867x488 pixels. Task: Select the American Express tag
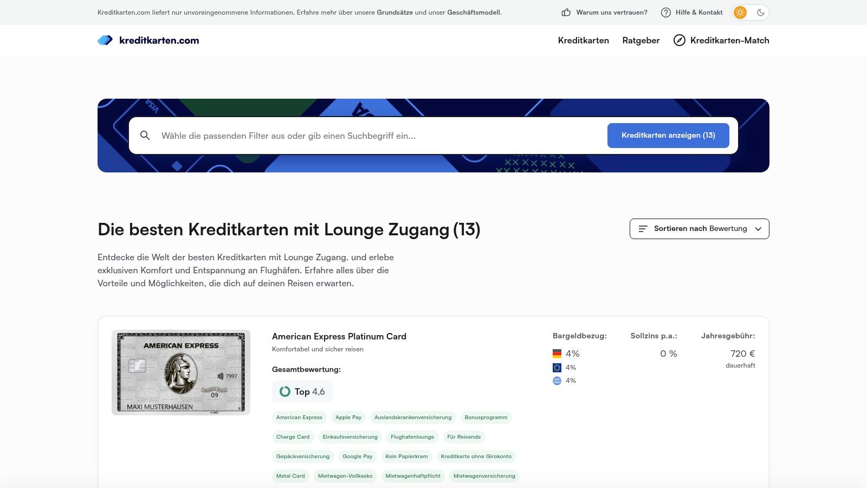pyautogui.click(x=299, y=418)
